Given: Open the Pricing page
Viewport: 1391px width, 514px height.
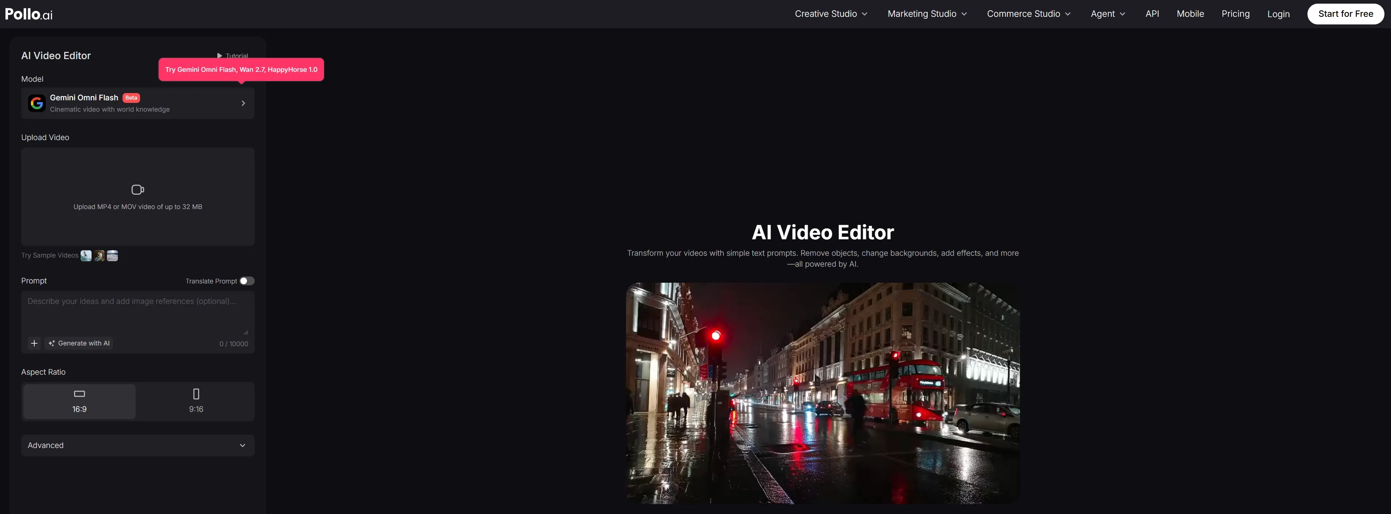Looking at the screenshot, I should pos(1236,14).
